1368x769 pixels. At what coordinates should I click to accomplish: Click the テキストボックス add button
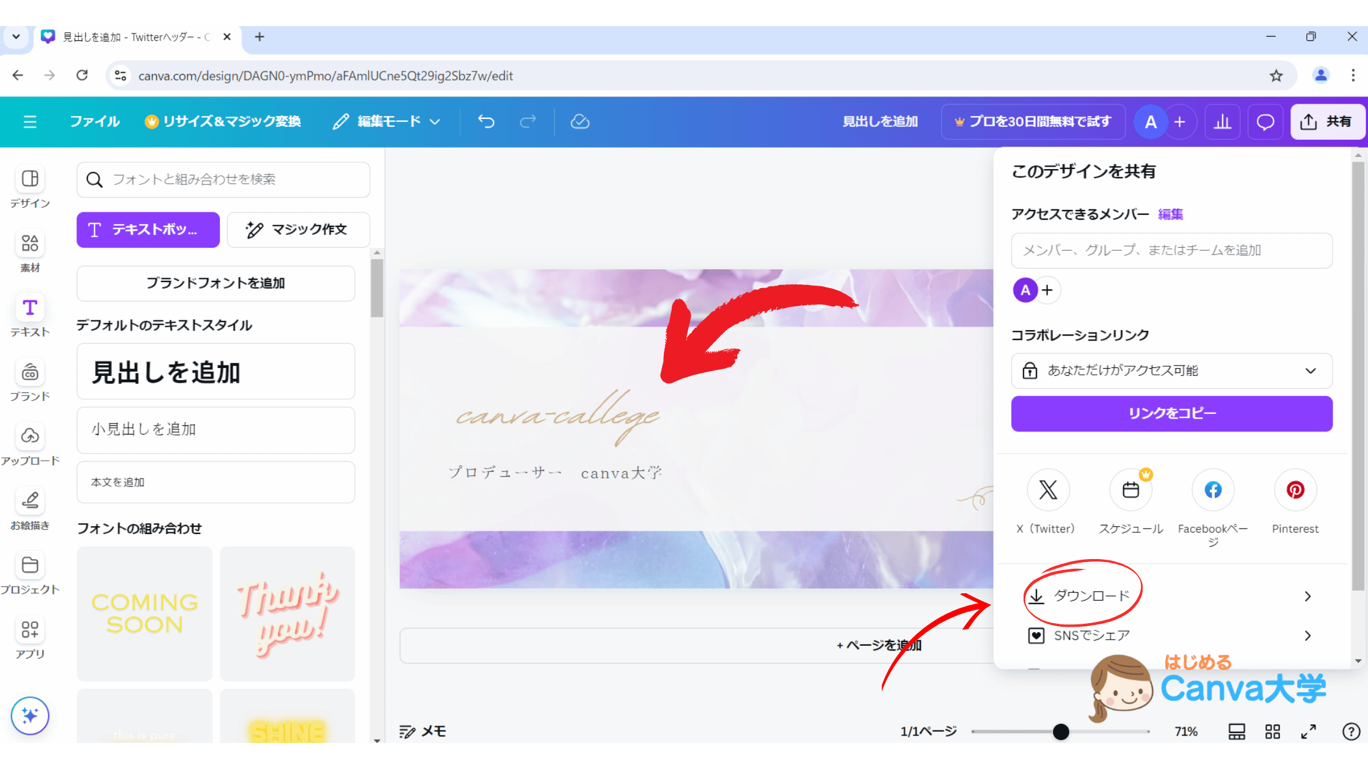148,229
